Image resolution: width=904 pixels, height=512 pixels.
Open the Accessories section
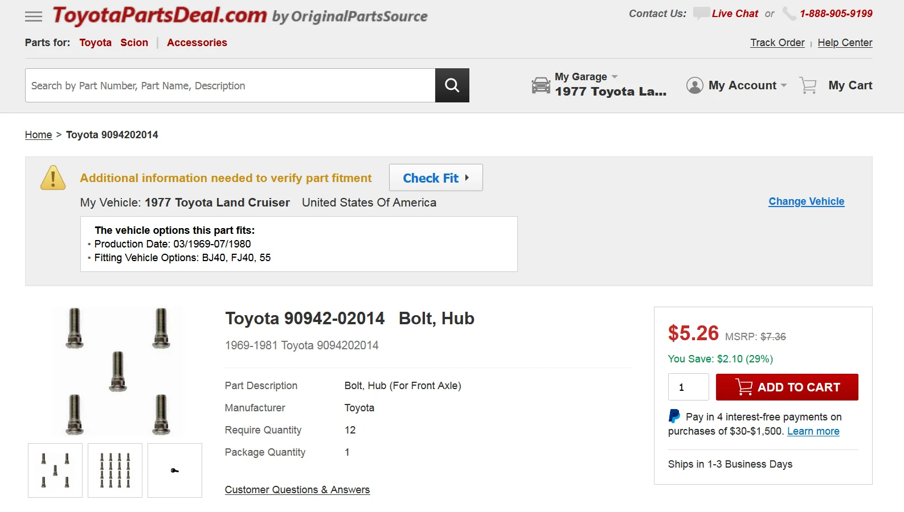(x=197, y=43)
